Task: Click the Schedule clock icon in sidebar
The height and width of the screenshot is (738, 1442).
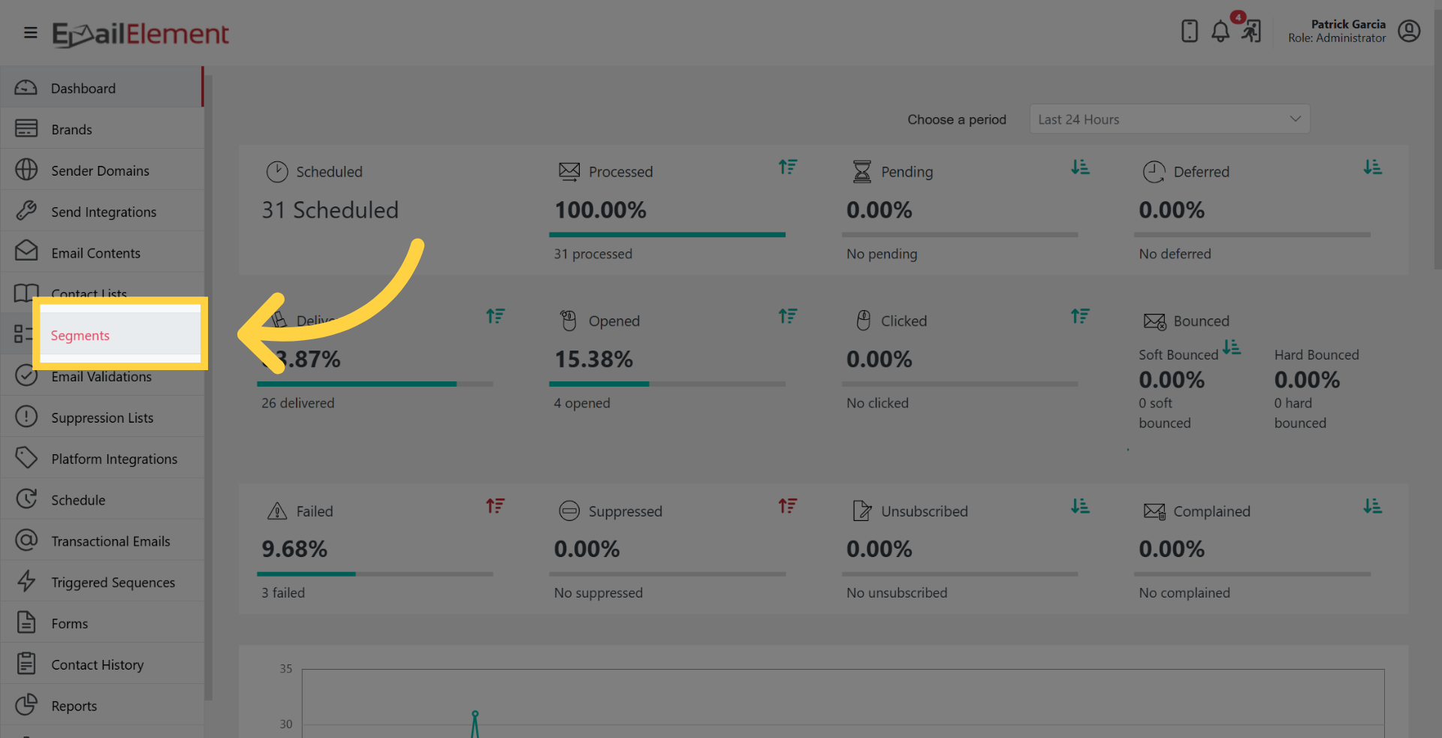Action: [x=26, y=499]
